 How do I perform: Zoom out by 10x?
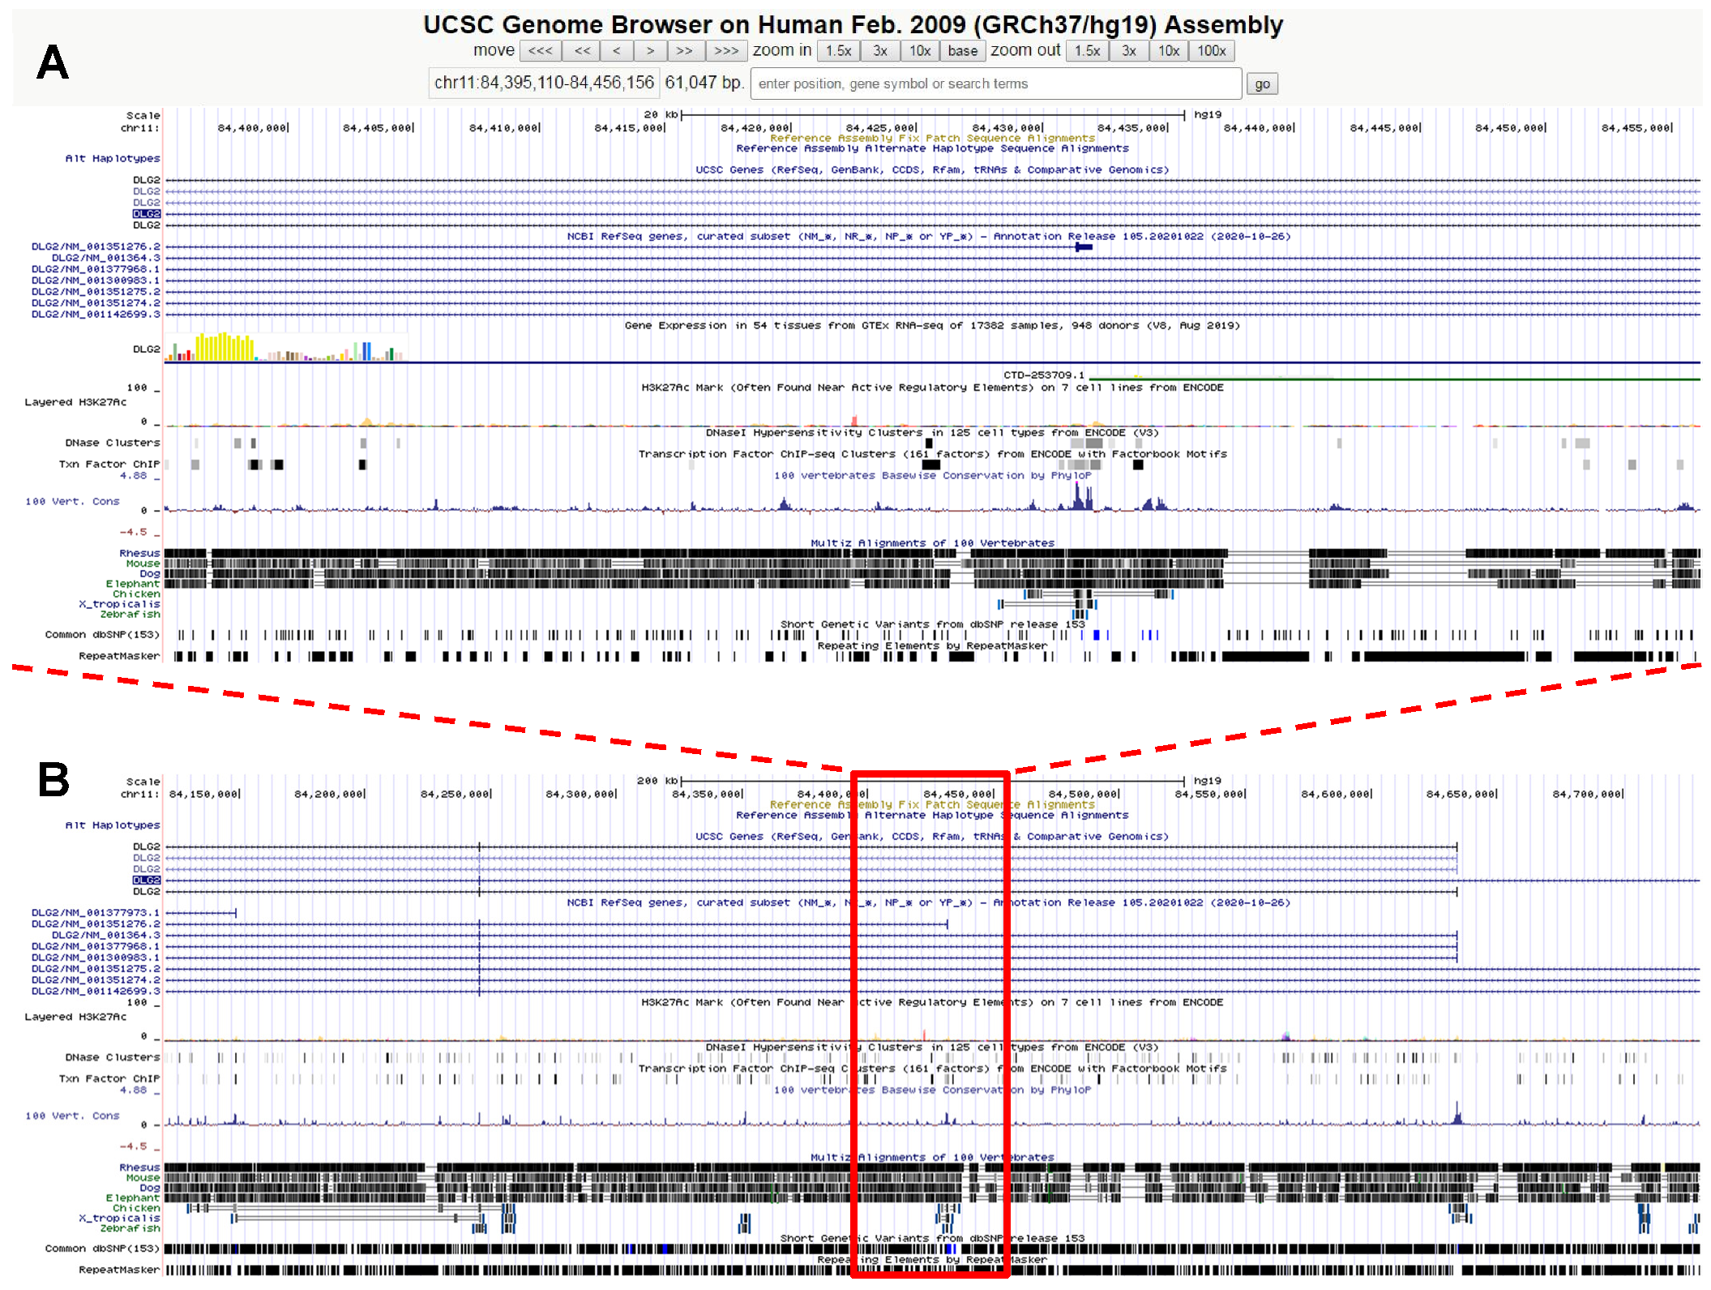click(x=1169, y=51)
